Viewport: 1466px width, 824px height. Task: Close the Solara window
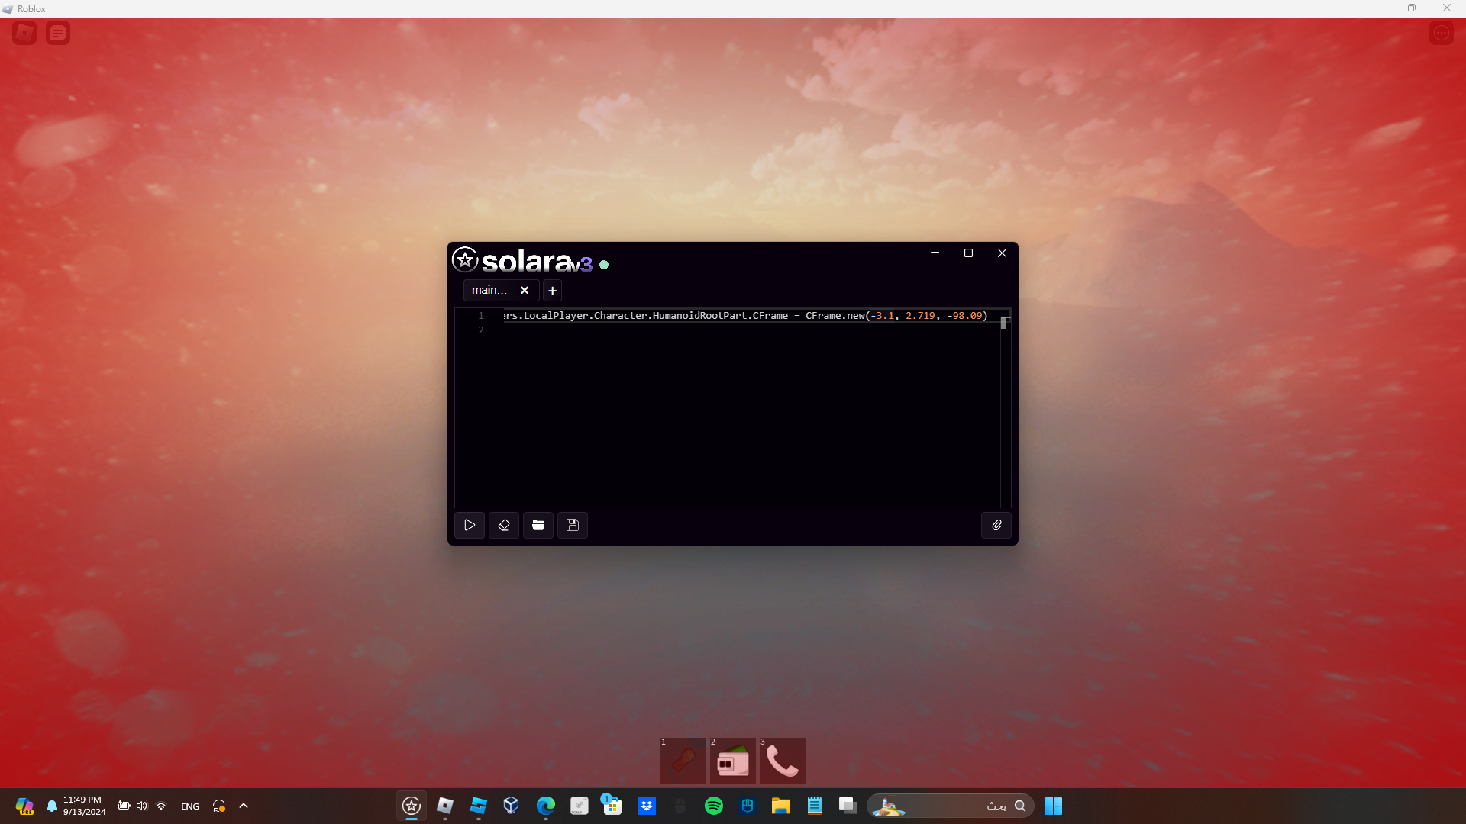tap(1002, 253)
